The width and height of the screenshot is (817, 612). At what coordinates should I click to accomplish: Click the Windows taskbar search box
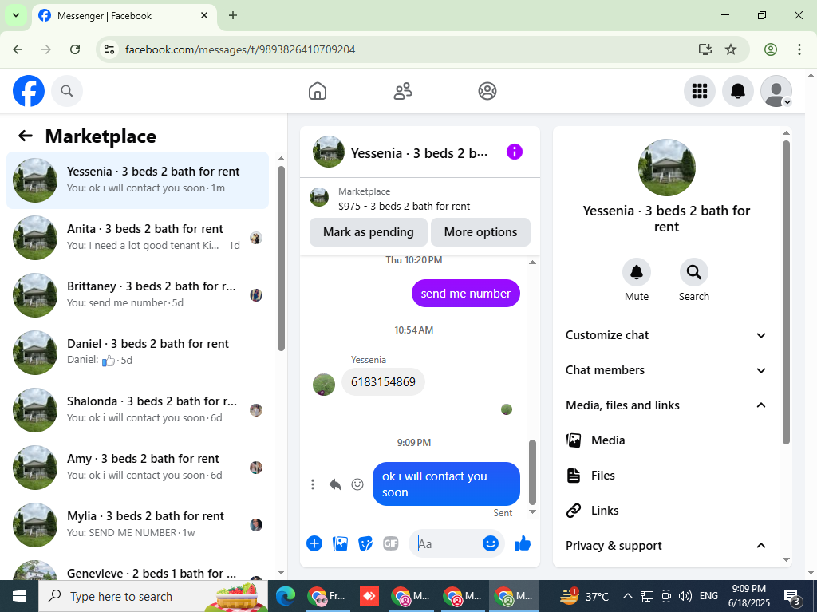click(153, 596)
